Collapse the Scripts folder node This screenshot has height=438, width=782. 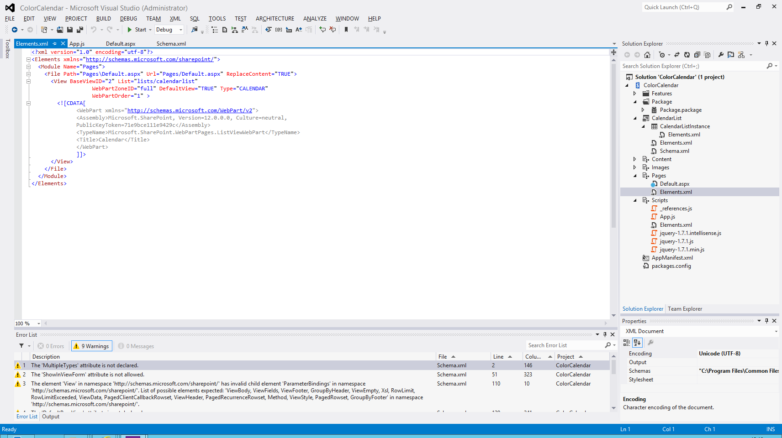634,200
